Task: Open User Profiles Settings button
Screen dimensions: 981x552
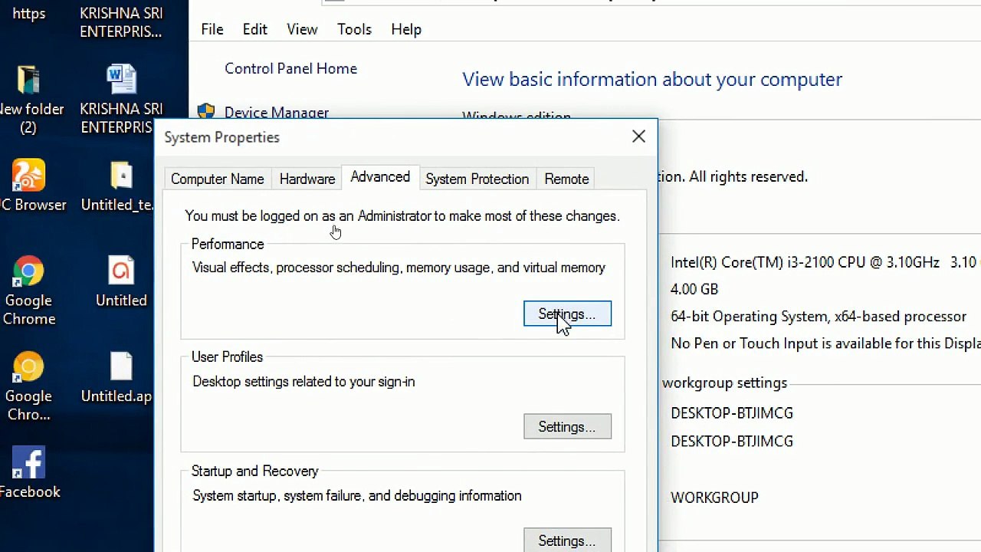Action: point(567,426)
